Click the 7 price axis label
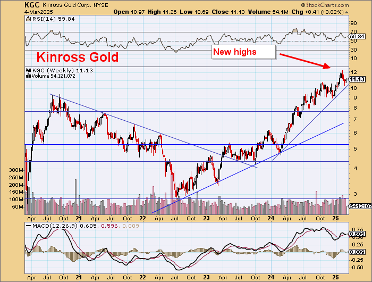The height and width of the screenshot is (282, 372). tap(355, 120)
